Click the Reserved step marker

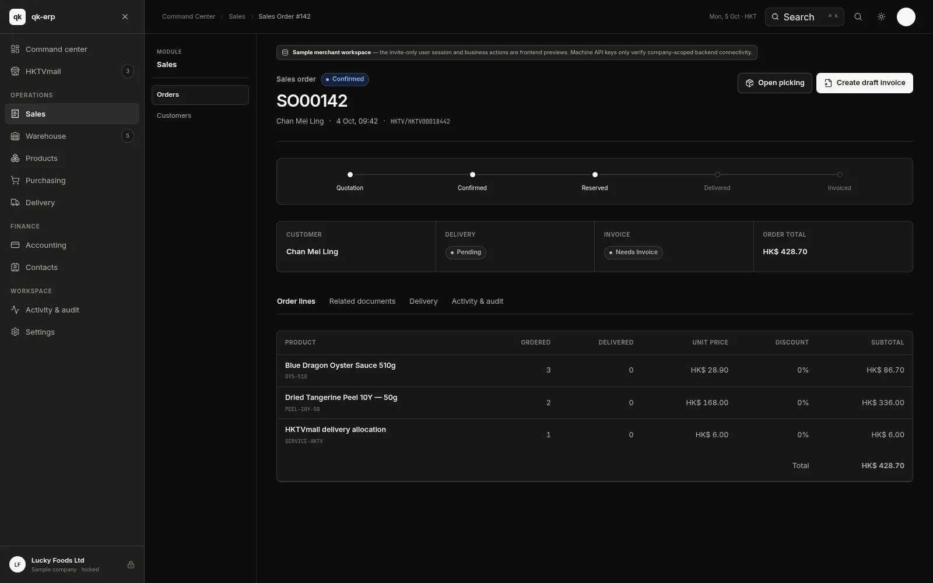[x=595, y=174]
